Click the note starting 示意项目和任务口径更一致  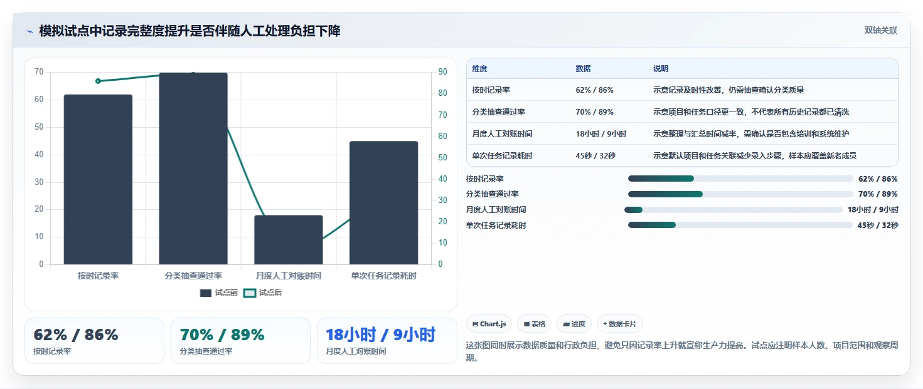(751, 112)
